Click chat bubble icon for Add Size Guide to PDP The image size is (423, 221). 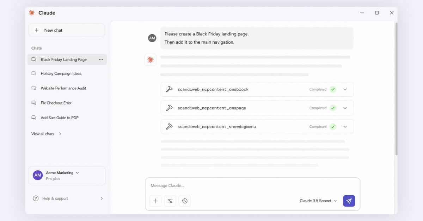34,118
